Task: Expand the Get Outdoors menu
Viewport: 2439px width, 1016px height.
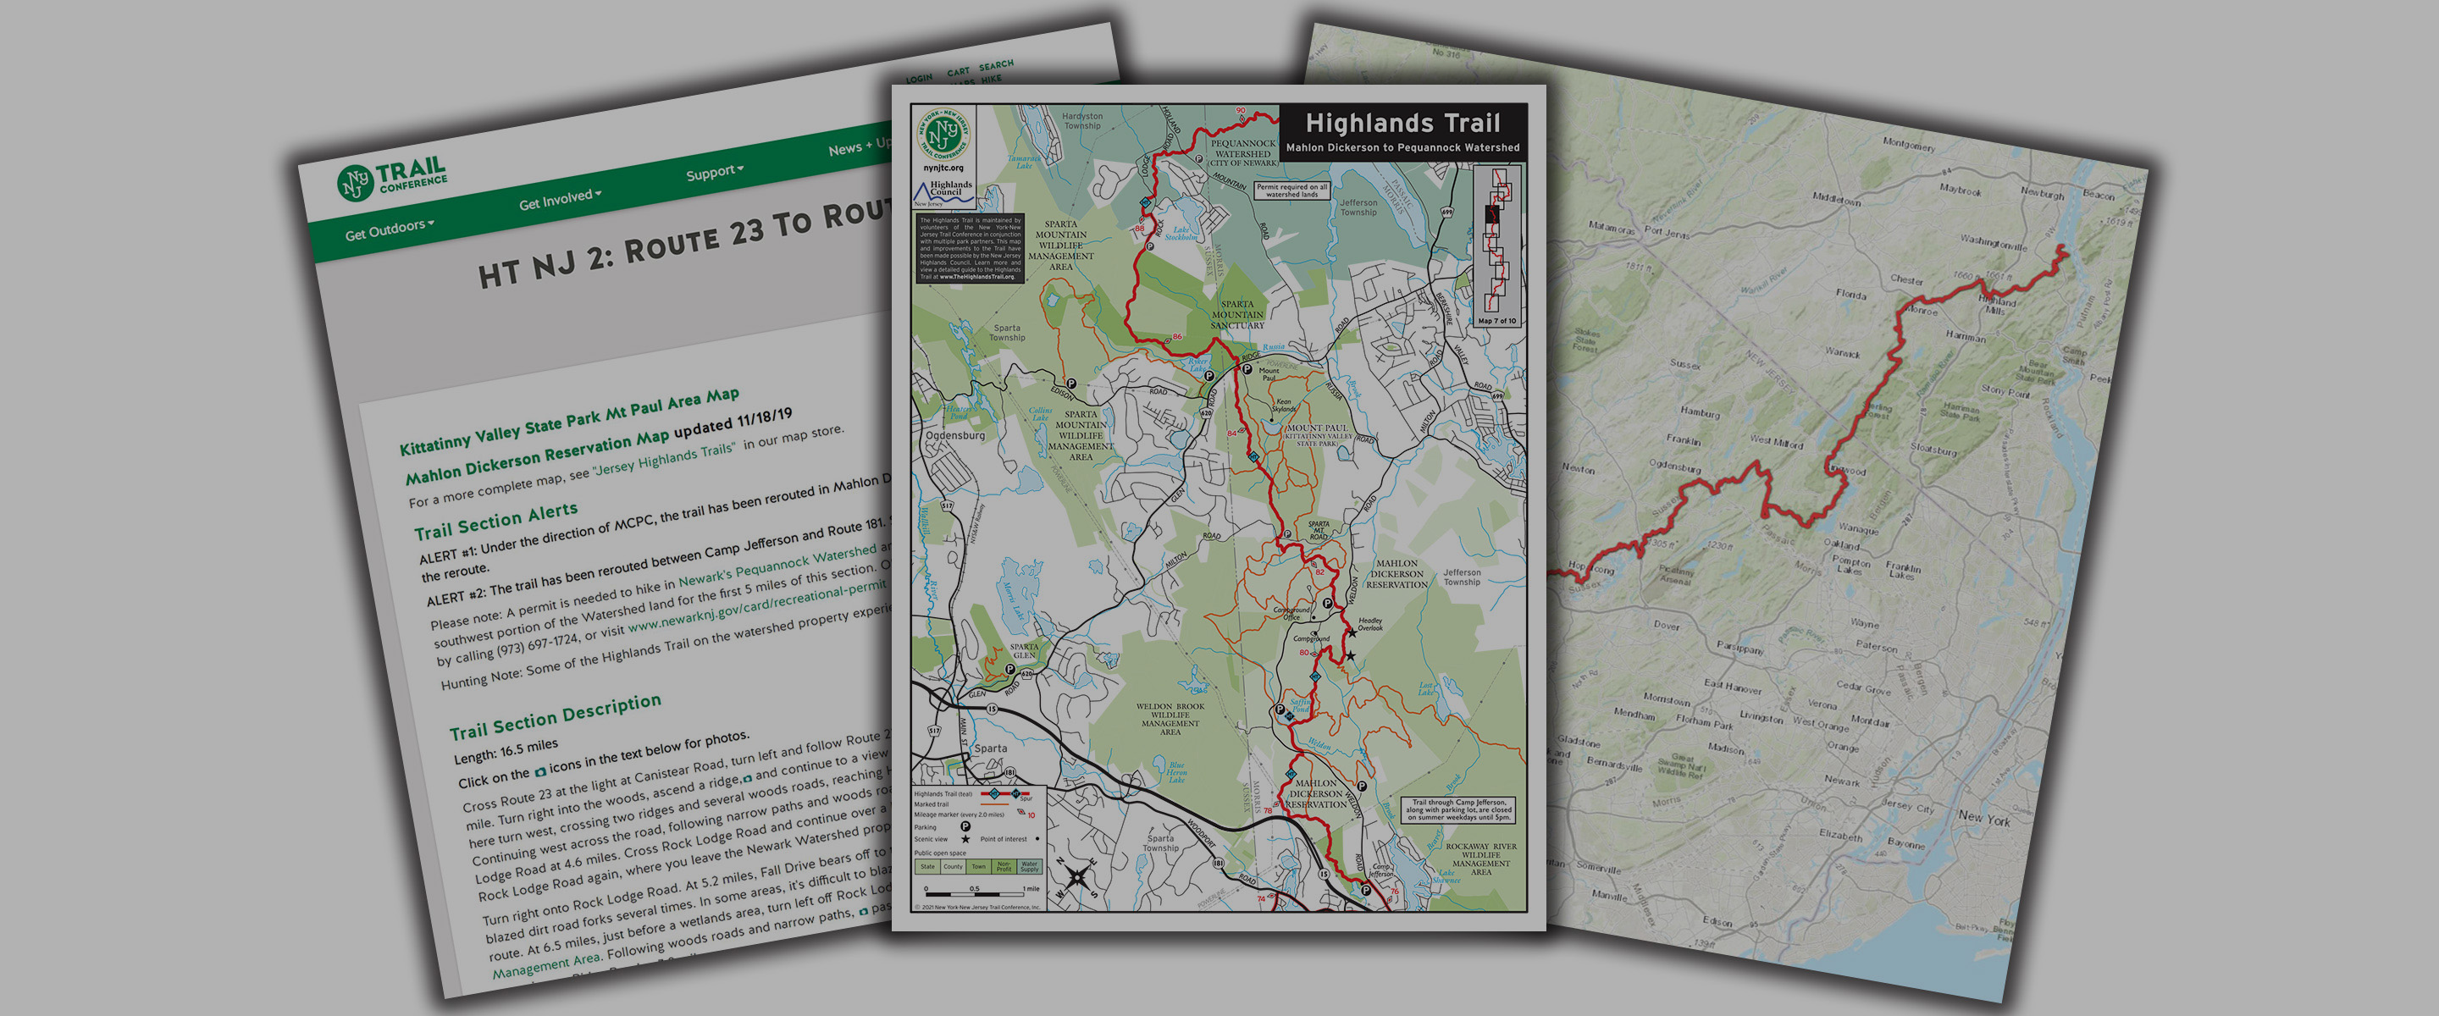Action: coord(390,229)
